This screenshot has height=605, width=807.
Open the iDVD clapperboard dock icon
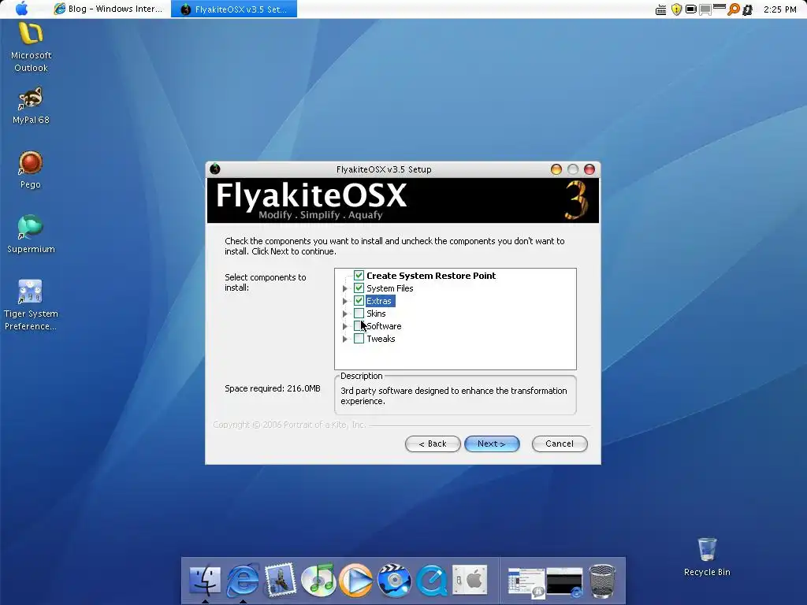[x=394, y=581]
